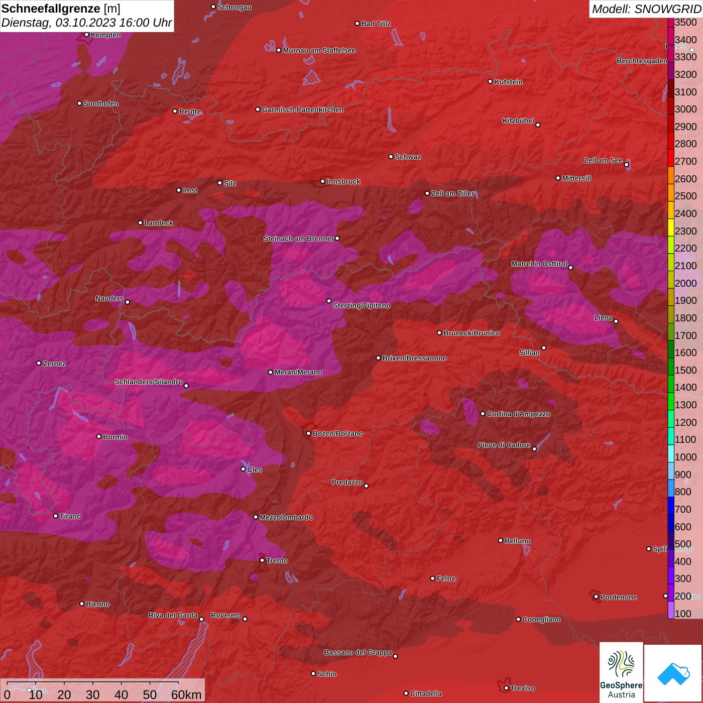Select the Bozen/Bolzano city marker
703x703 pixels.
point(309,433)
